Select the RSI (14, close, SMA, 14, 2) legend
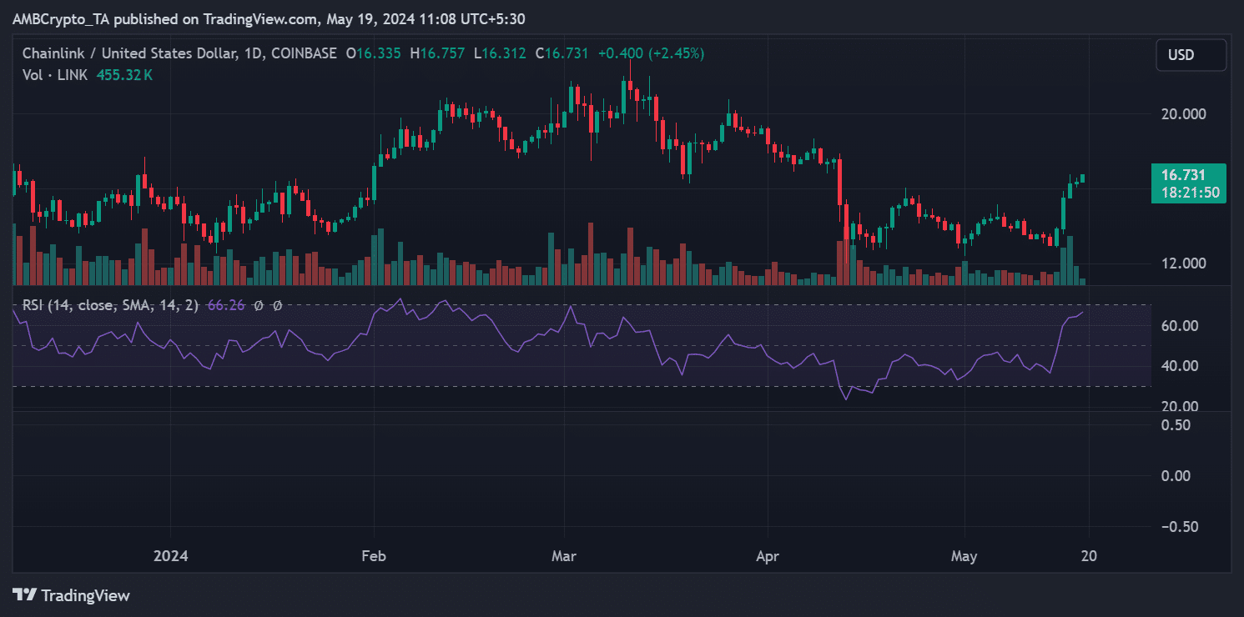 click(x=110, y=306)
